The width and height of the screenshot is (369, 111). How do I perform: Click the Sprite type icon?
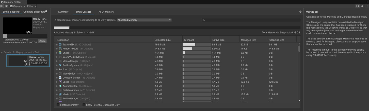[60, 82]
